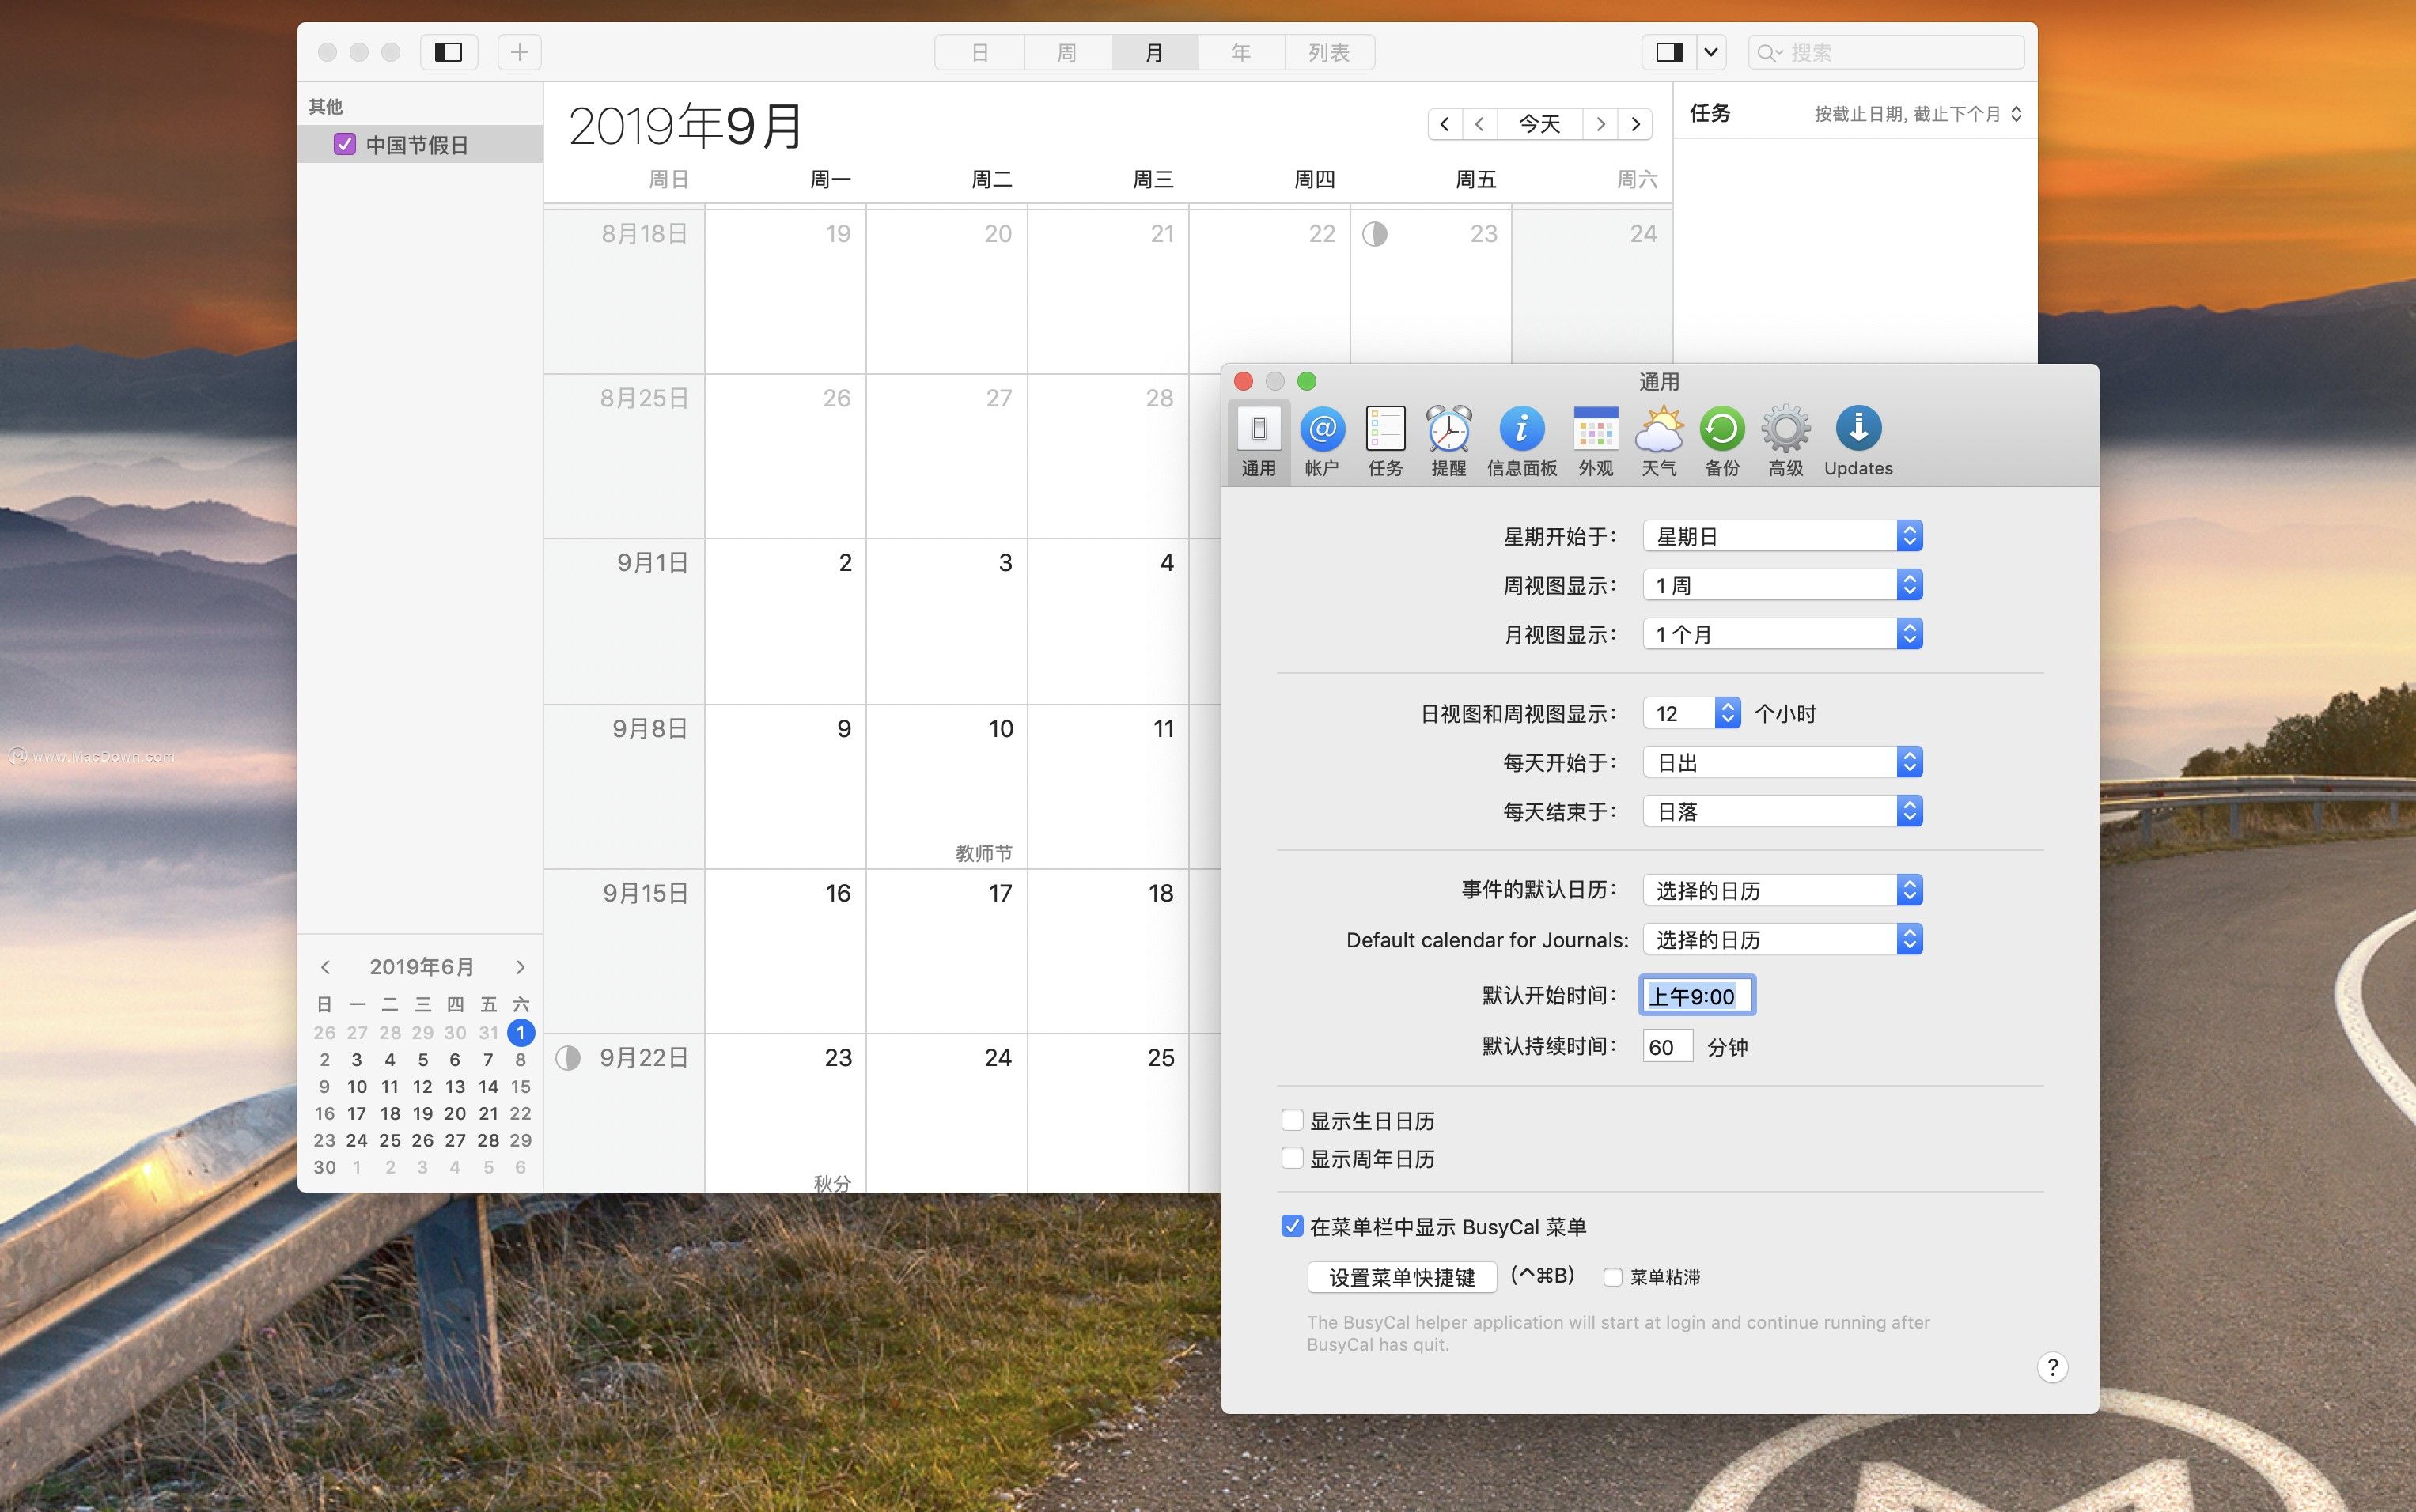Switch to the 周 week view tab
This screenshot has height=1512, width=2416.
tap(1066, 52)
